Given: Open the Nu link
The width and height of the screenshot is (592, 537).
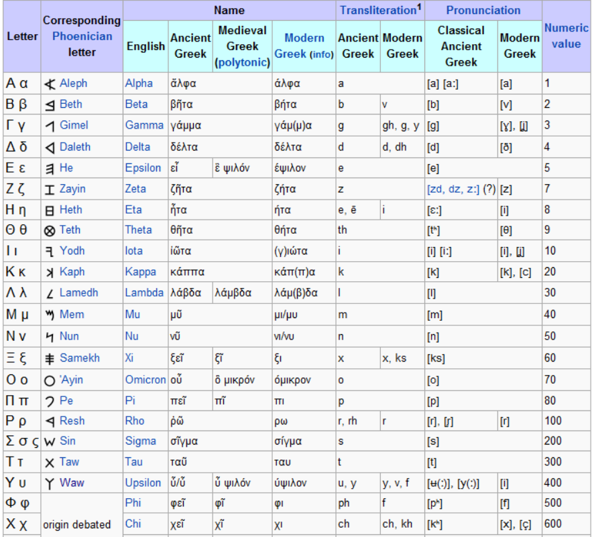Looking at the screenshot, I should tap(132, 336).
